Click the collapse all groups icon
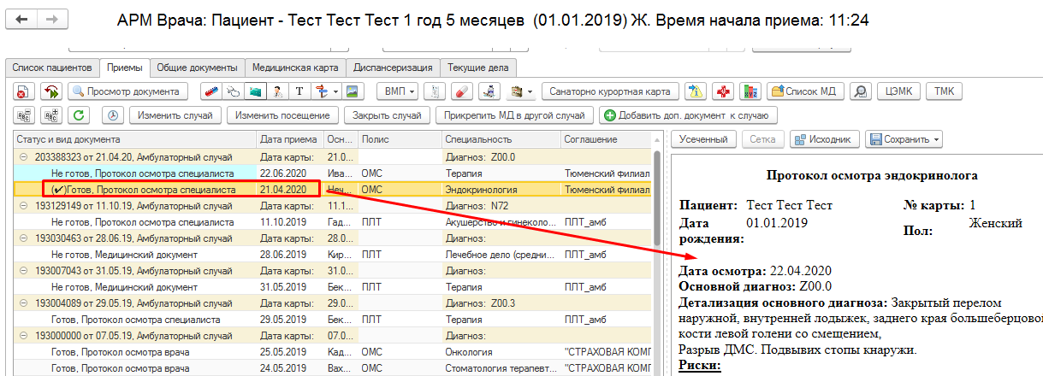Viewport: 1043px width, 376px height. click(x=24, y=115)
